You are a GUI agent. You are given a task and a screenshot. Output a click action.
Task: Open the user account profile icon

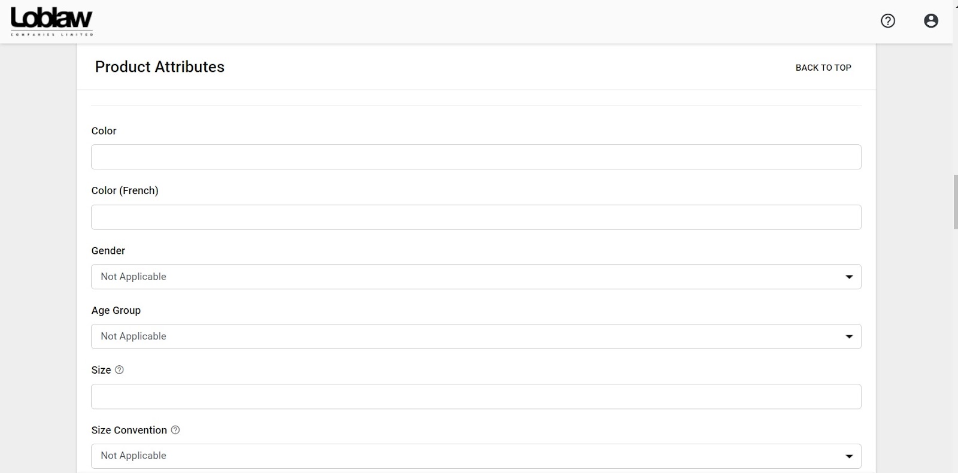click(x=930, y=21)
